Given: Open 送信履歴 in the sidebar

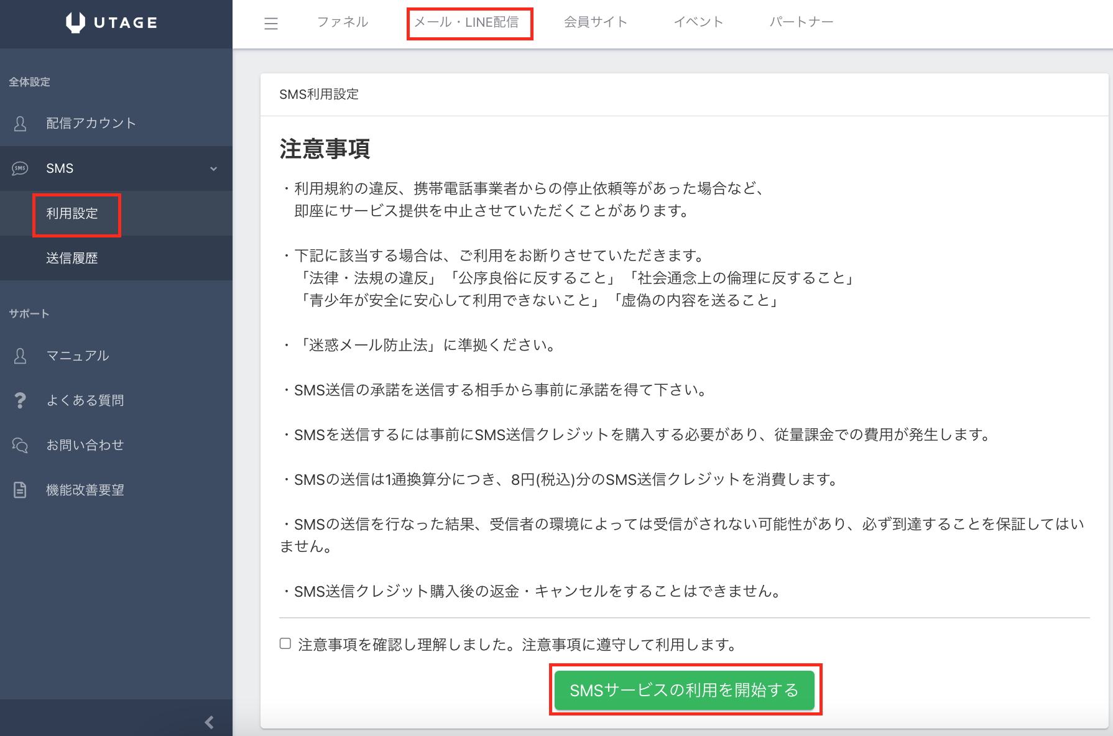Looking at the screenshot, I should (x=72, y=258).
